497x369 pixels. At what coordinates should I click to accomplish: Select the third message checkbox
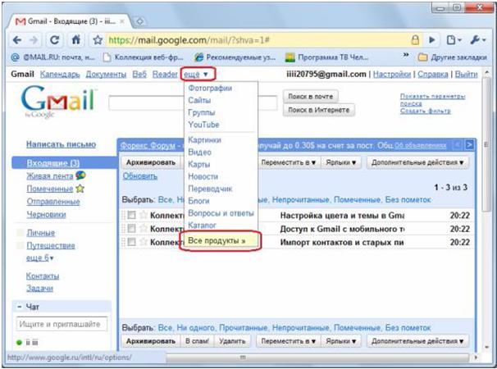[131, 242]
